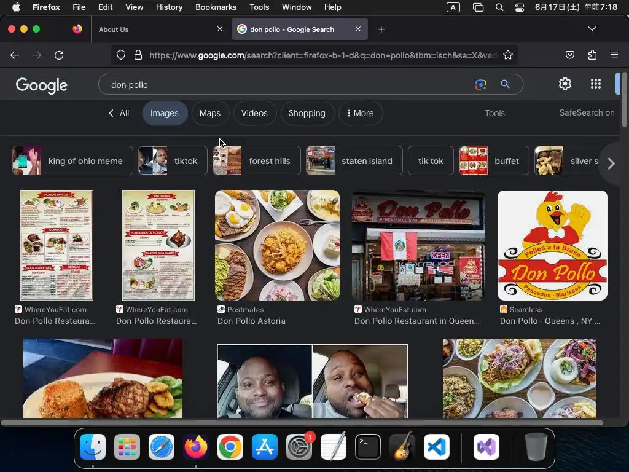This screenshot has height=472, width=629.
Task: Open the Pocket save icon
Action: tap(569, 55)
